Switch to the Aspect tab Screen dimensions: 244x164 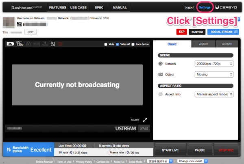pos(203,44)
